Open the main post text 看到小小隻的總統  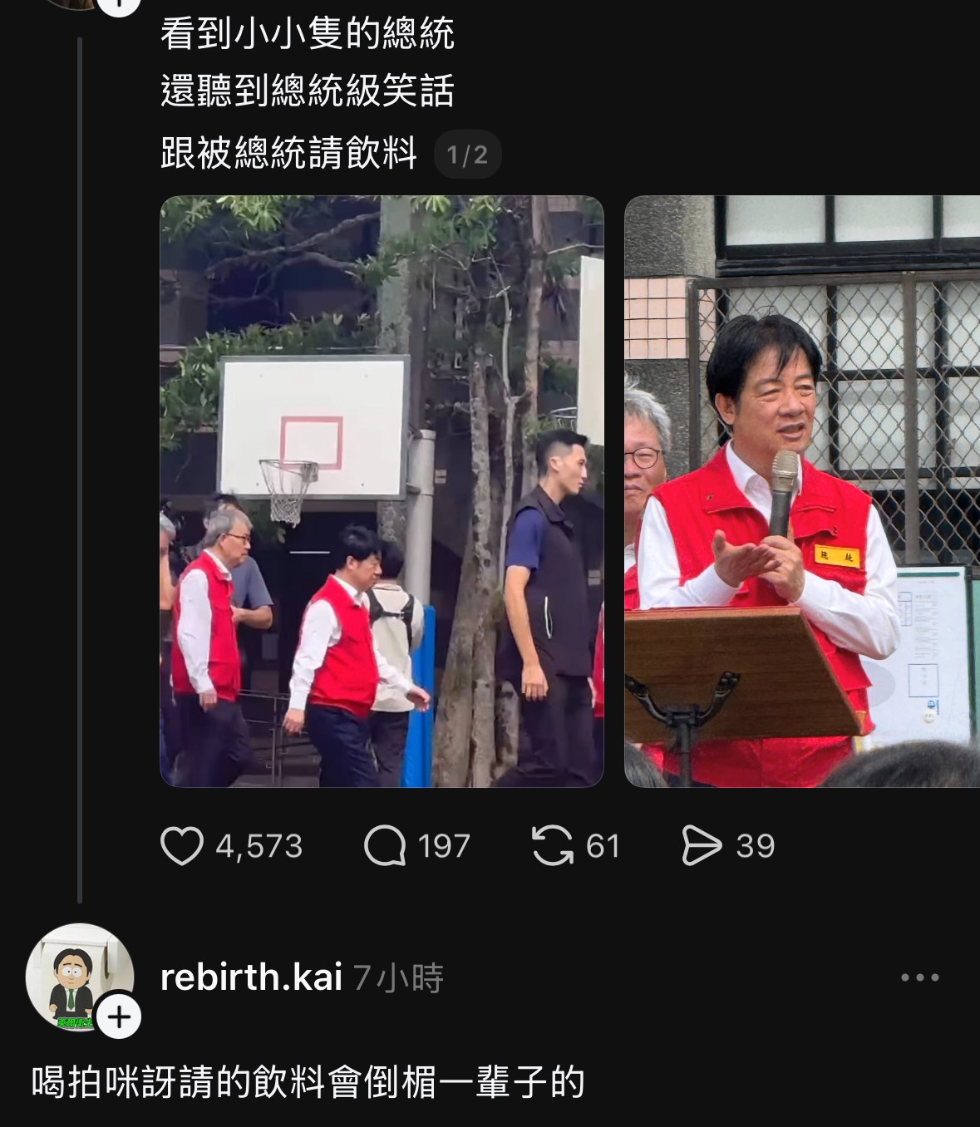point(307,33)
